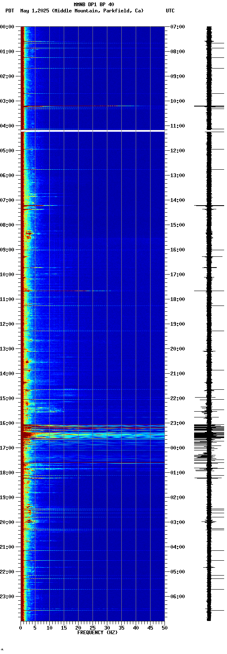Click the white data gap band near 04:10 PDT
This screenshot has height=654, width=227.
click(93, 131)
